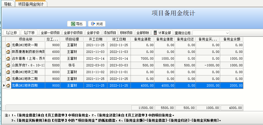Select the 龙鼎2#2地块四期 row name cell

pyautogui.click(x=28, y=86)
